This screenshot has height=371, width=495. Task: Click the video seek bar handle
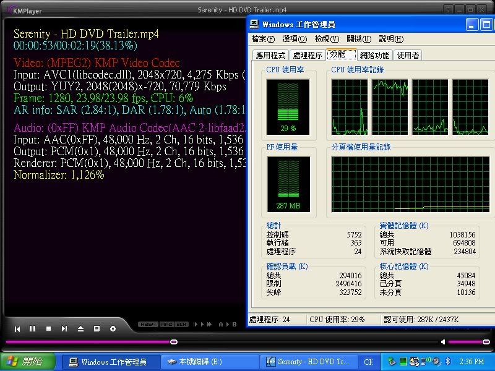click(174, 342)
